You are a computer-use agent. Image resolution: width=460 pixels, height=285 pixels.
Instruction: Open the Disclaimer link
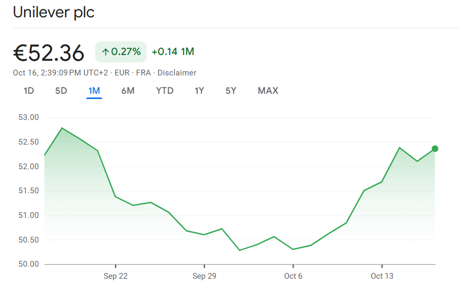177,73
